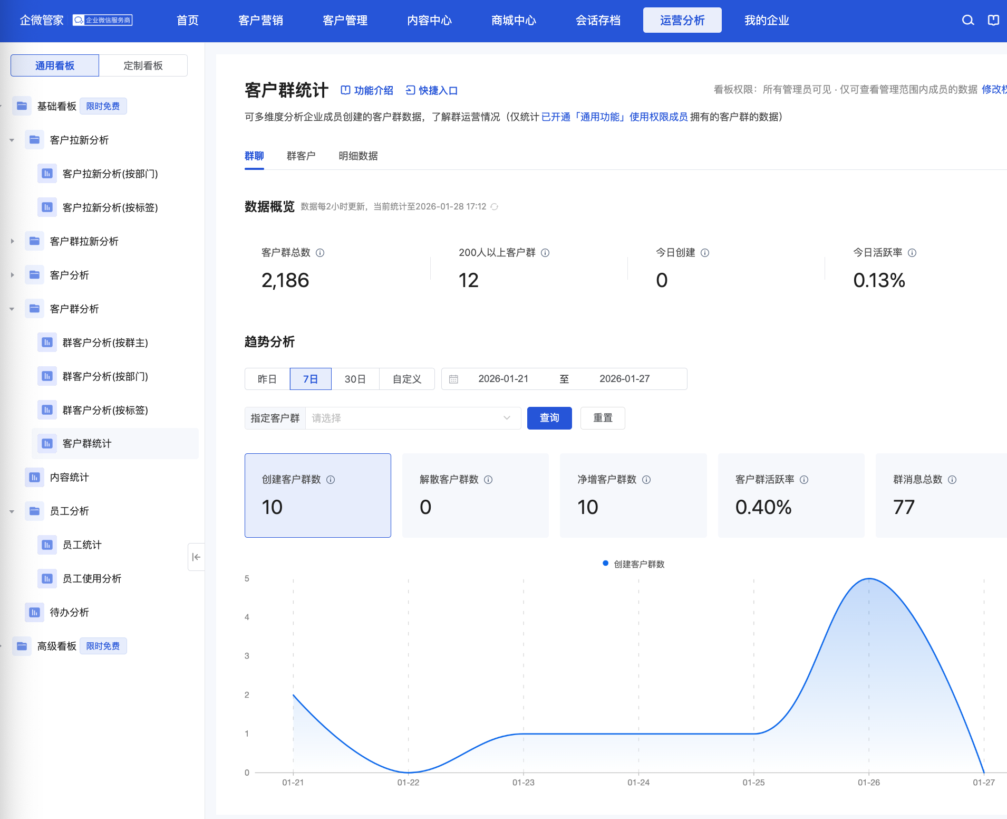1007x819 pixels.
Task: Click info icon next to 今日创建
Action: tap(705, 253)
